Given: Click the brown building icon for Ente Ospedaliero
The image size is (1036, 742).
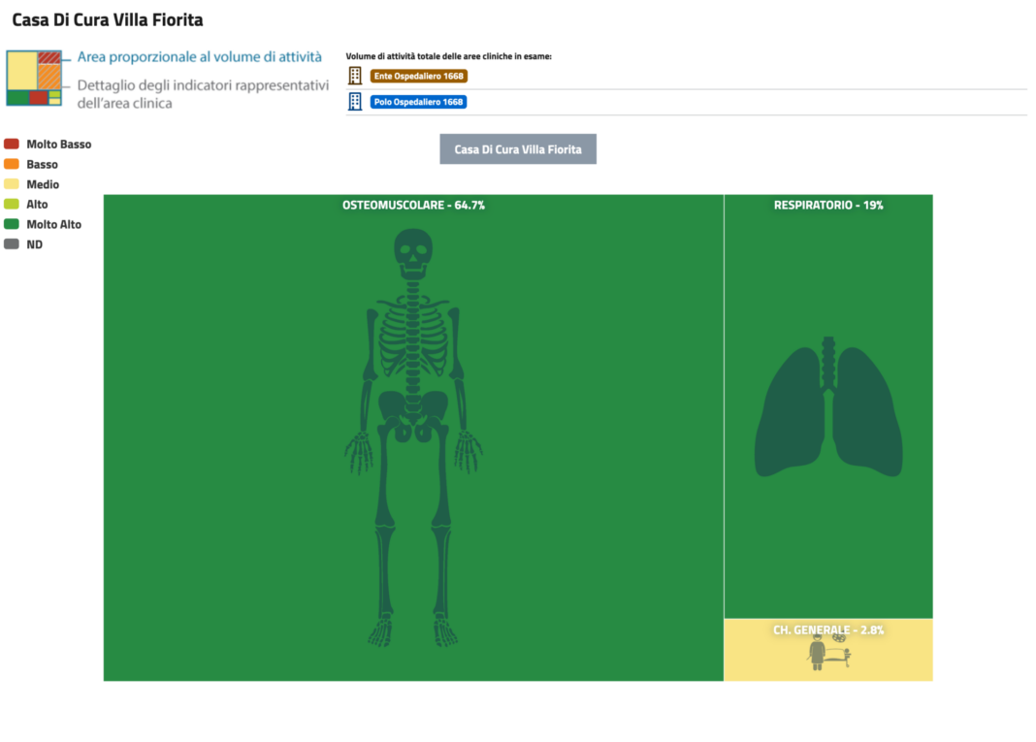Looking at the screenshot, I should pyautogui.click(x=356, y=76).
